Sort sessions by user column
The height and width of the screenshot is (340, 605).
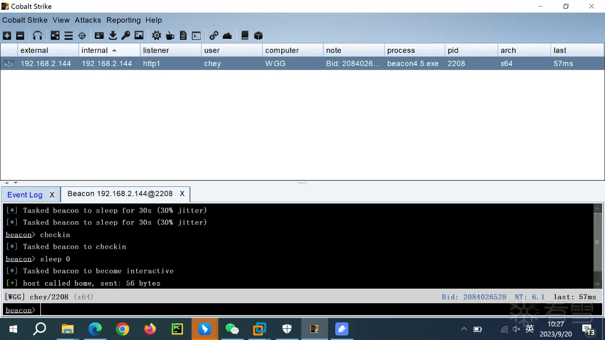pyautogui.click(x=232, y=50)
